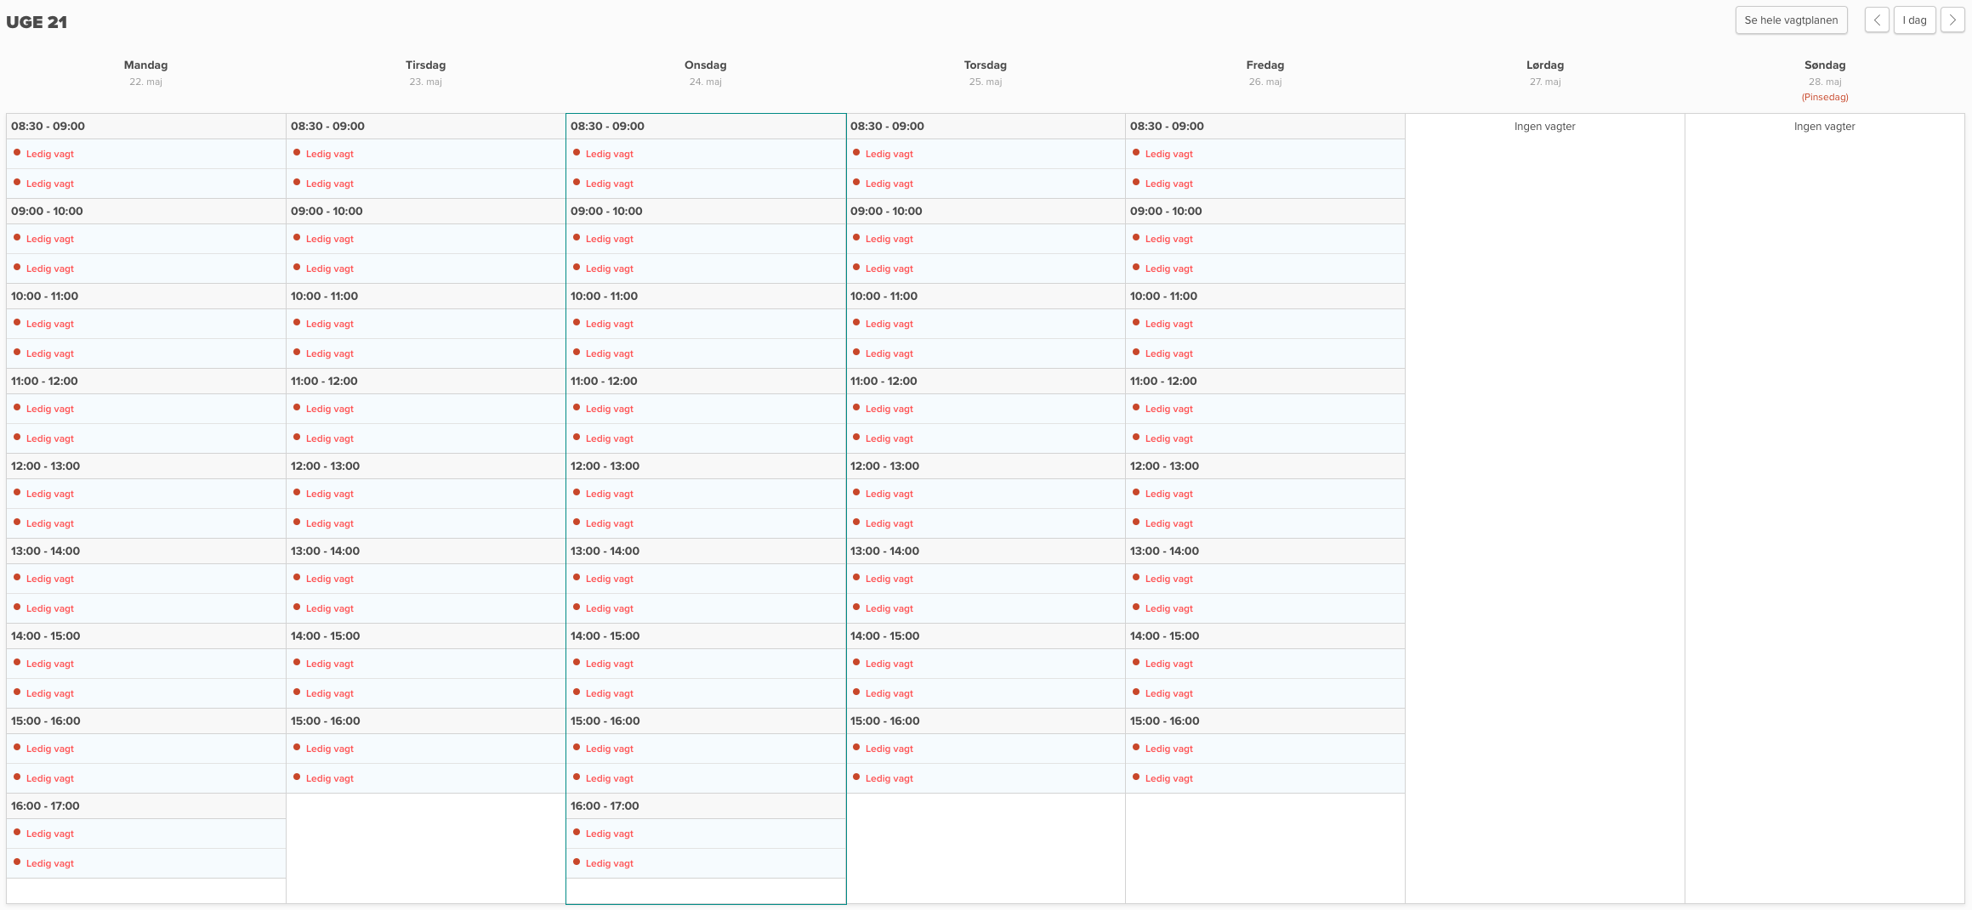Click red dot of second Tuesday 11:00 shift
Screen dimensions: 1972x910
click(297, 437)
